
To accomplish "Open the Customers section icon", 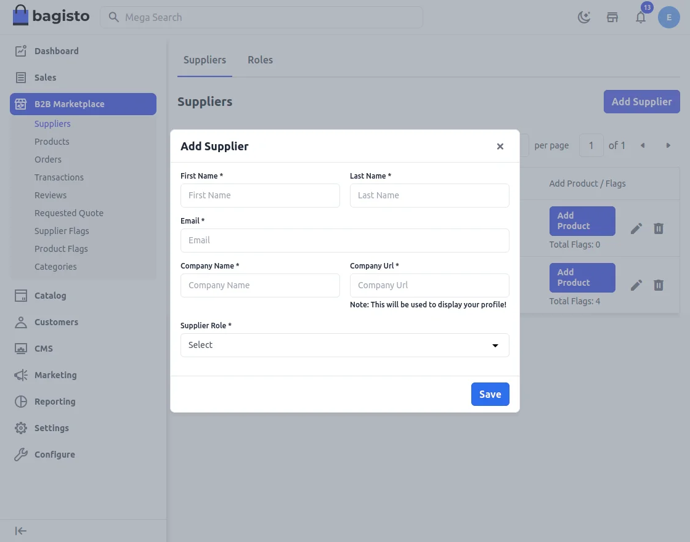I will [20, 322].
